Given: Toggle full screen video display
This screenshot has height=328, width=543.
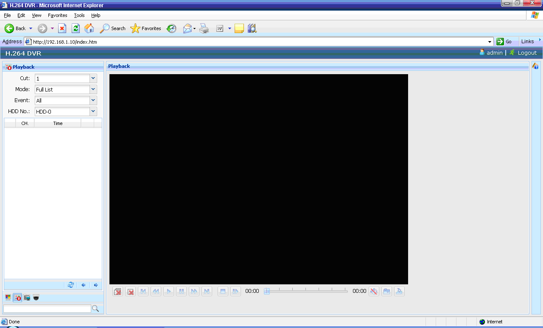Looking at the screenshot, I should coord(223,291).
